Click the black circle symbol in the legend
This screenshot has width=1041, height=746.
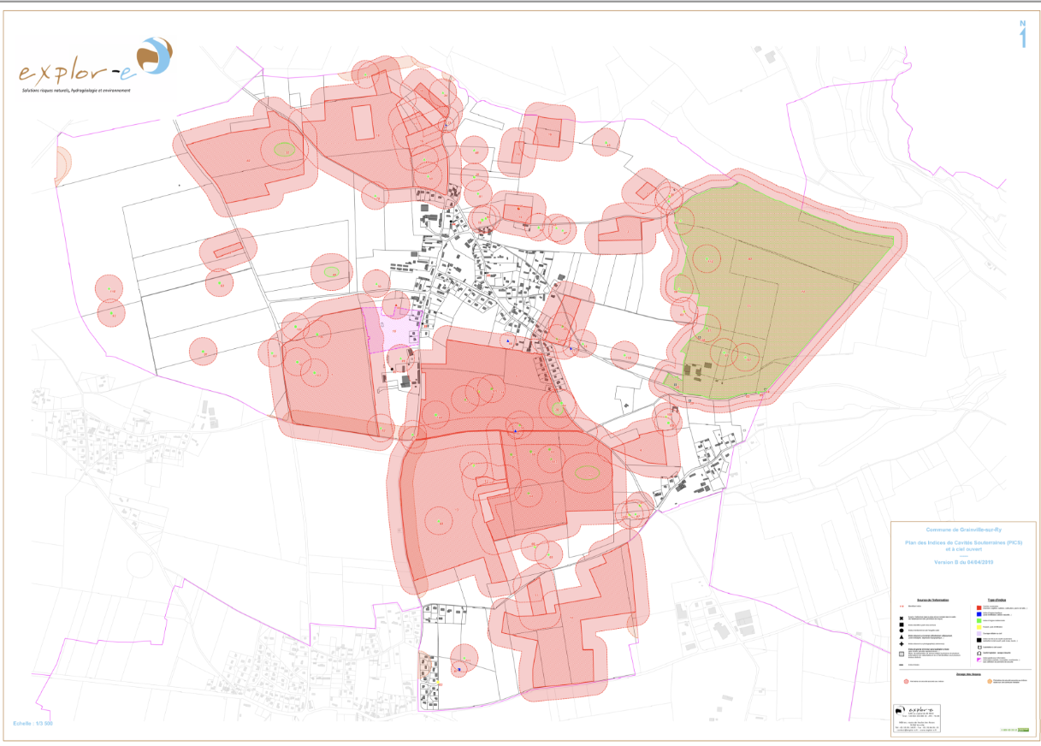(902, 629)
